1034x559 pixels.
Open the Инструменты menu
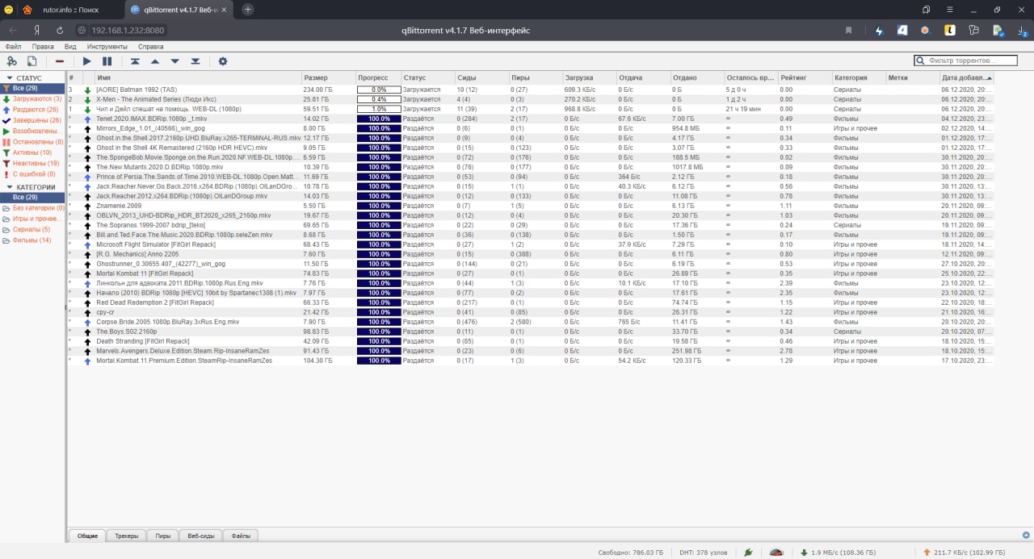[x=107, y=47]
